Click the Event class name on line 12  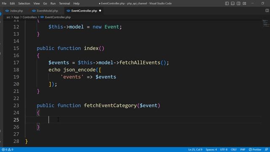pos(112,27)
